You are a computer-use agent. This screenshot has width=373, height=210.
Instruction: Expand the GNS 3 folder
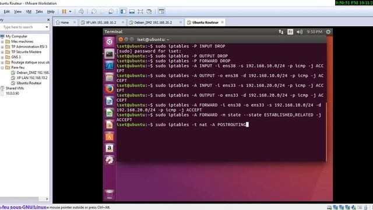[x=2, y=57]
